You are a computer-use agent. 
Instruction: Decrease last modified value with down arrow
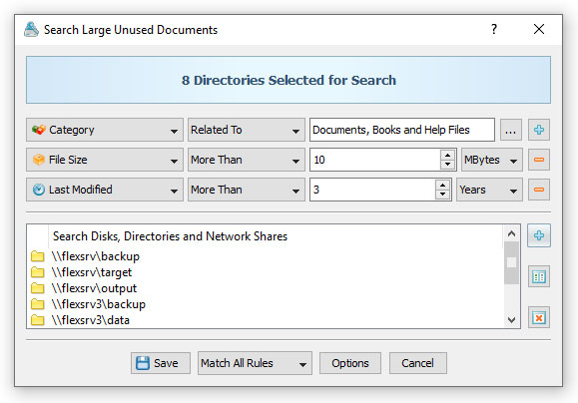pos(442,195)
